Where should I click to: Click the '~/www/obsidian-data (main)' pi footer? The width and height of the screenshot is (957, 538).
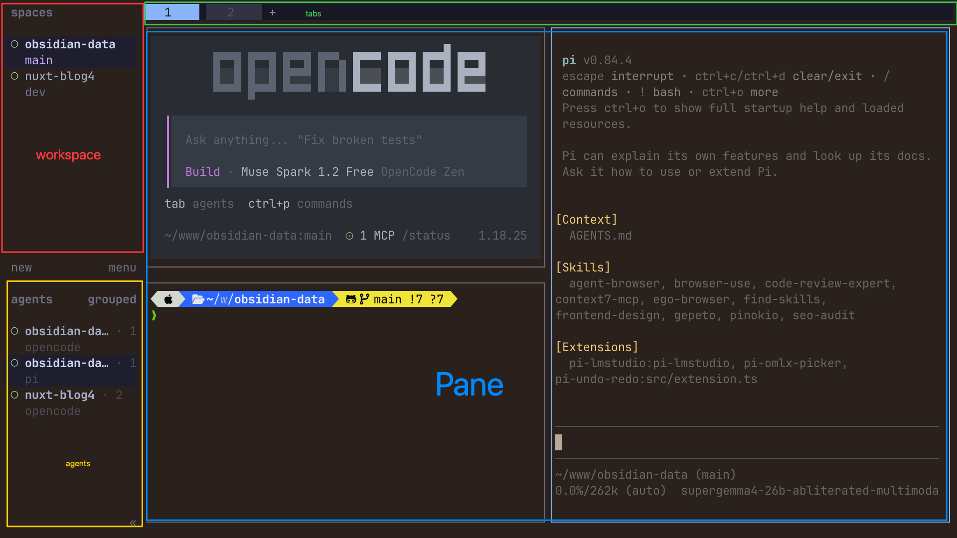coord(646,475)
